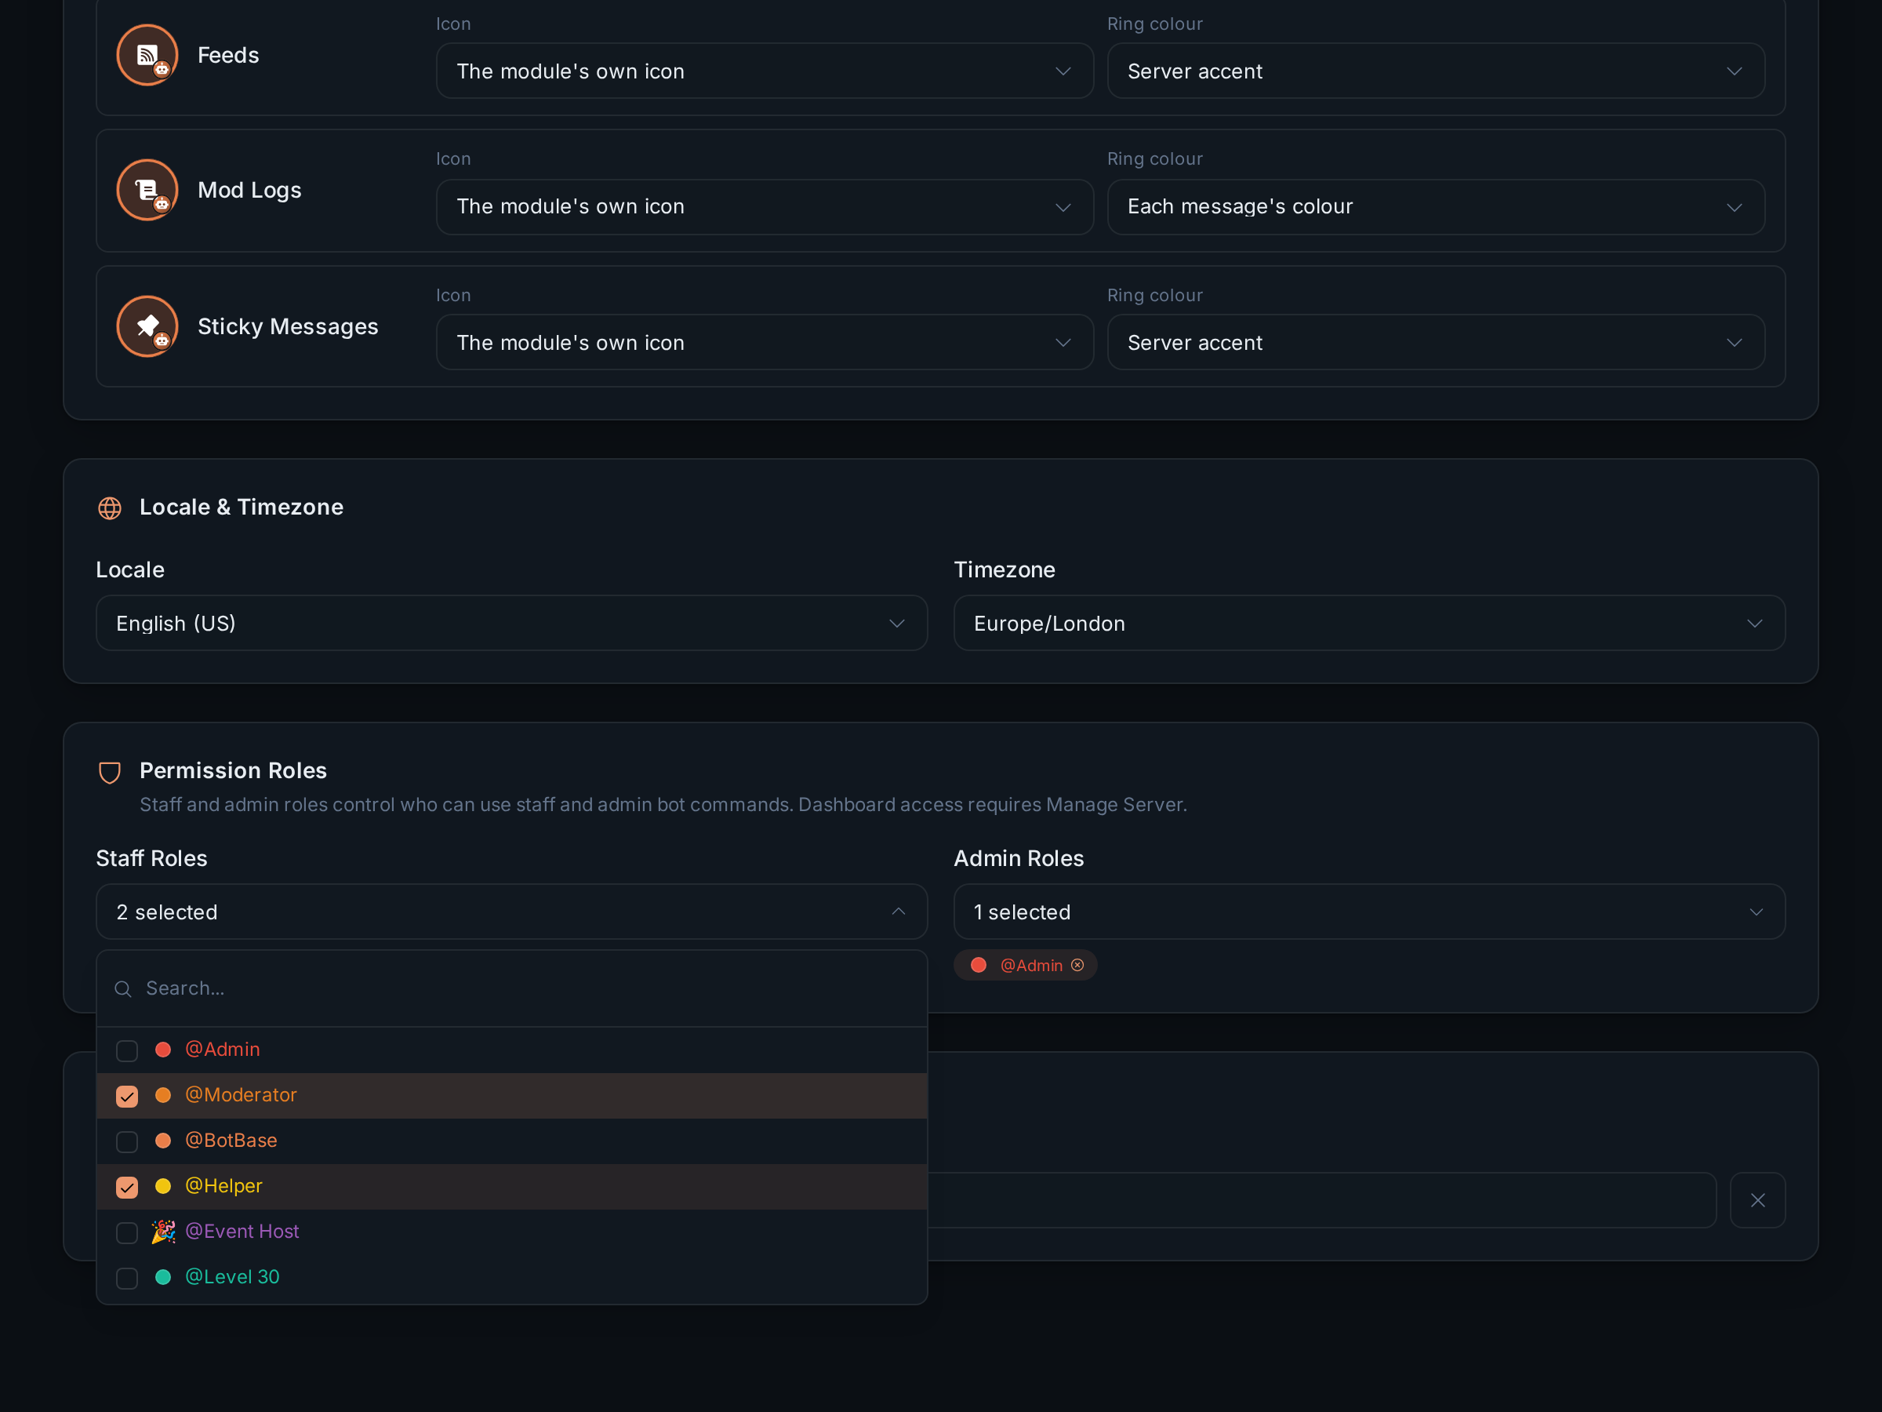Check the @BotBase role checkbox

pyautogui.click(x=127, y=1141)
